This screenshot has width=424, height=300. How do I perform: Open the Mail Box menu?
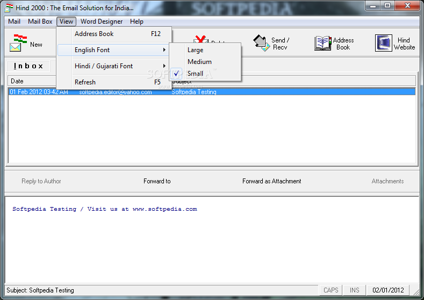point(40,22)
